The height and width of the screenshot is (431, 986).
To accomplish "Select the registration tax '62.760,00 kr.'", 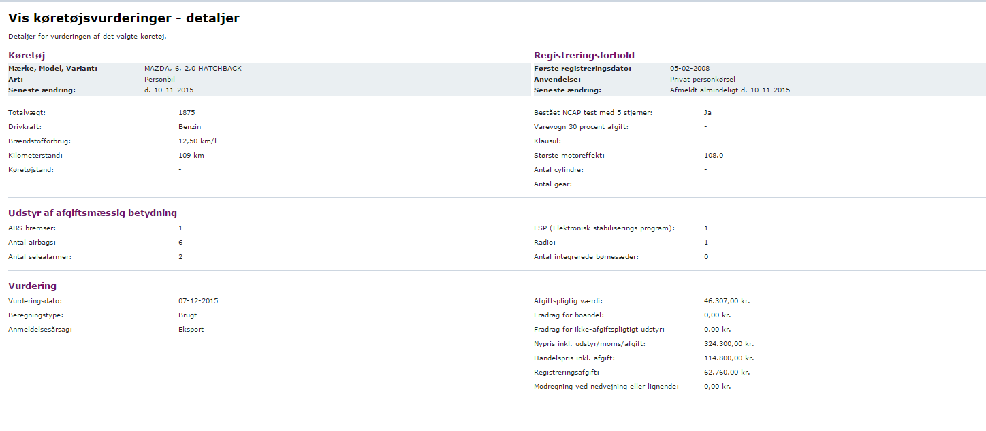I will [727, 372].
